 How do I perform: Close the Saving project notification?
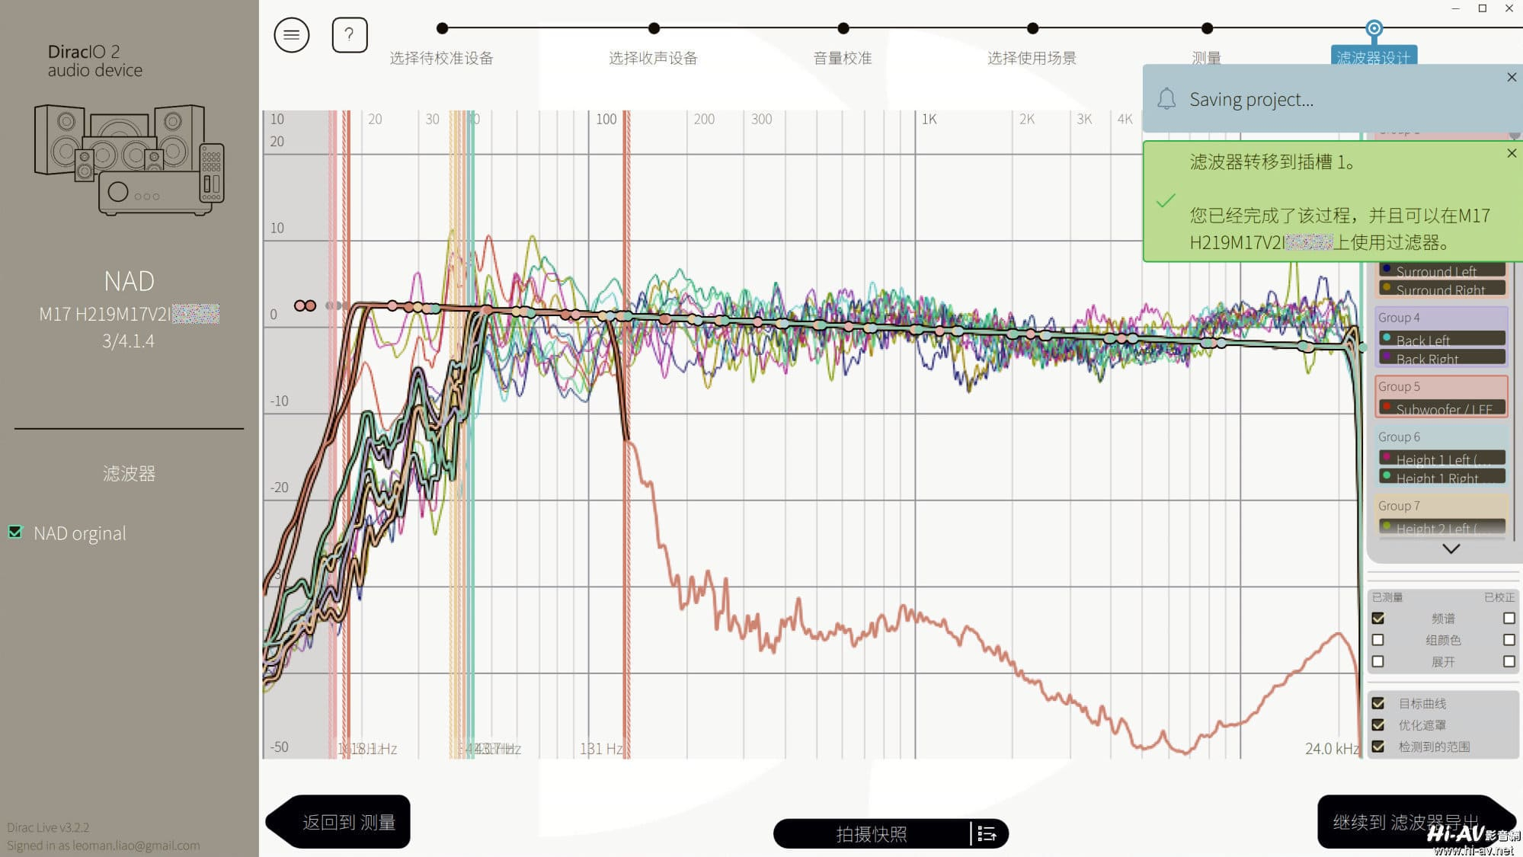[1512, 77]
